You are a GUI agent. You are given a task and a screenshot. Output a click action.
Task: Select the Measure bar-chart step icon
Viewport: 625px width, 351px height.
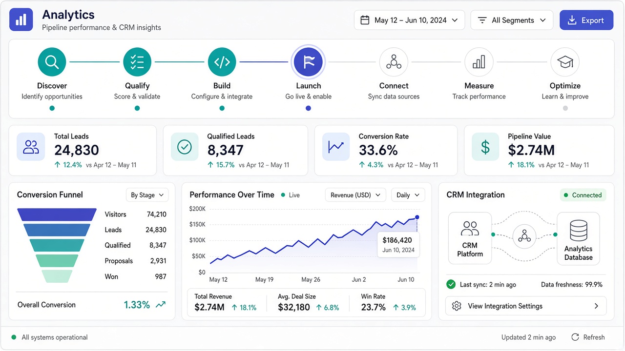[479, 62]
